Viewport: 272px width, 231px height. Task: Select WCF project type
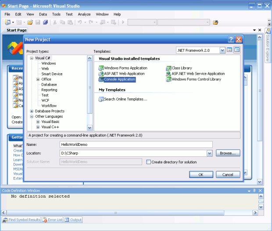point(45,101)
